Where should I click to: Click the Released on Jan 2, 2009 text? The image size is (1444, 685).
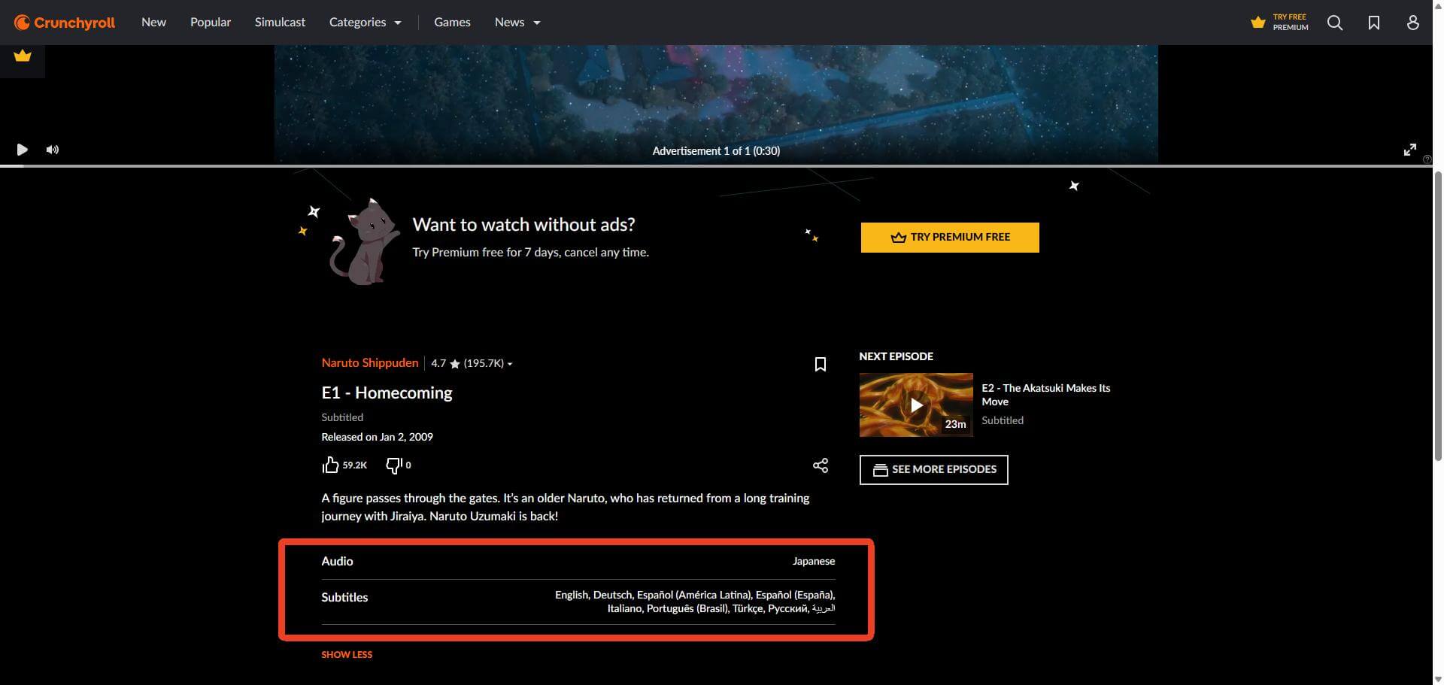(x=377, y=437)
